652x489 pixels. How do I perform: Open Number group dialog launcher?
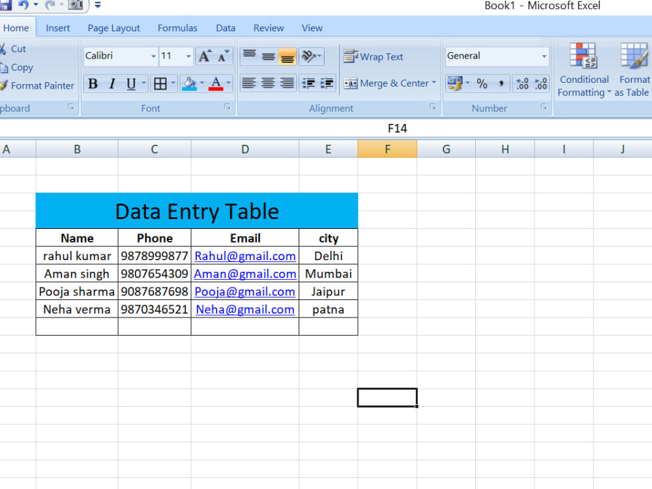tap(544, 108)
